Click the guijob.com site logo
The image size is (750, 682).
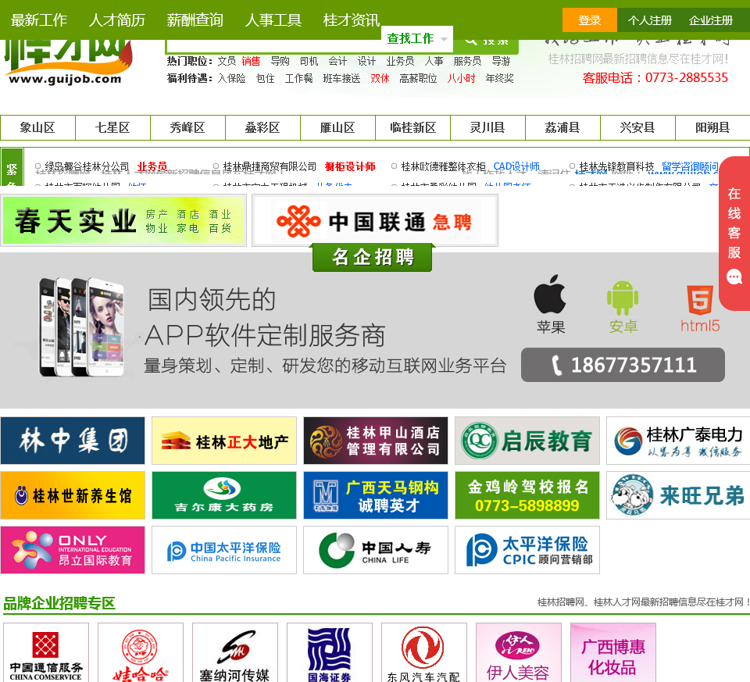tap(68, 63)
